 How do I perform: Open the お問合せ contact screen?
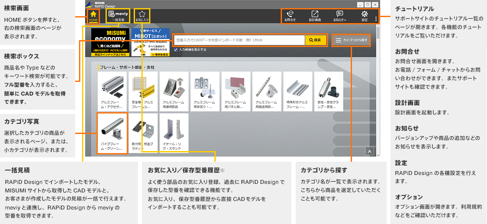[x=290, y=16]
